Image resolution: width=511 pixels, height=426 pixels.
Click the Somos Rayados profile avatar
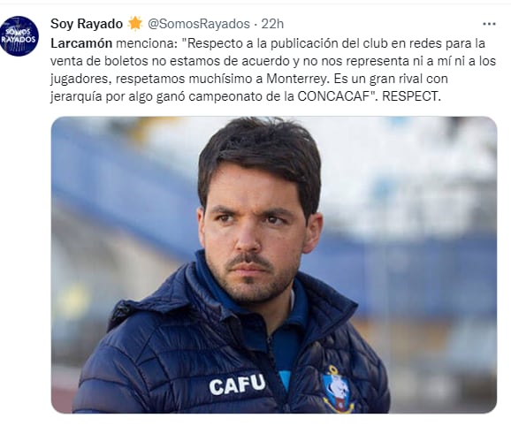(x=19, y=36)
